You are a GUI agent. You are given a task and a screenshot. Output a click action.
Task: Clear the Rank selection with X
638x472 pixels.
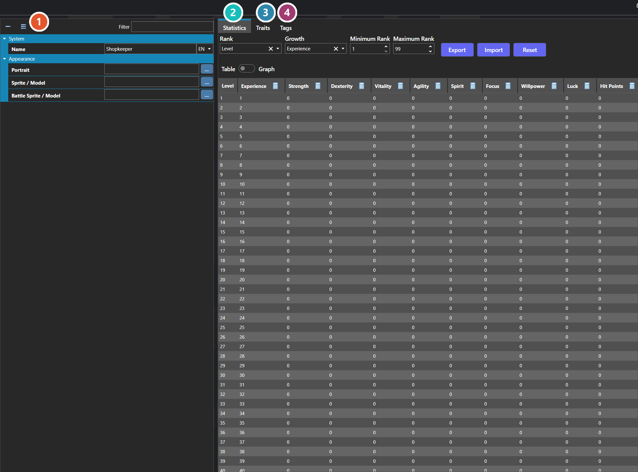271,49
